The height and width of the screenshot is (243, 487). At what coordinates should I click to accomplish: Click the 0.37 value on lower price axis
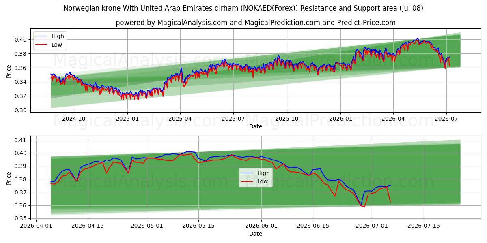point(21,193)
